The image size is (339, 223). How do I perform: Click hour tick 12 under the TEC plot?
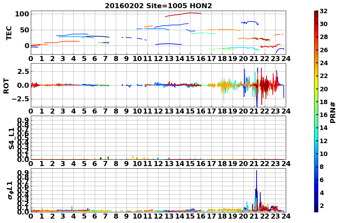(158, 59)
